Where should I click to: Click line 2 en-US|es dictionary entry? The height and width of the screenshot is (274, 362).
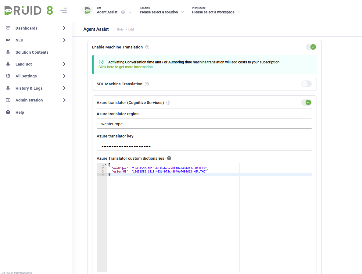click(x=160, y=168)
